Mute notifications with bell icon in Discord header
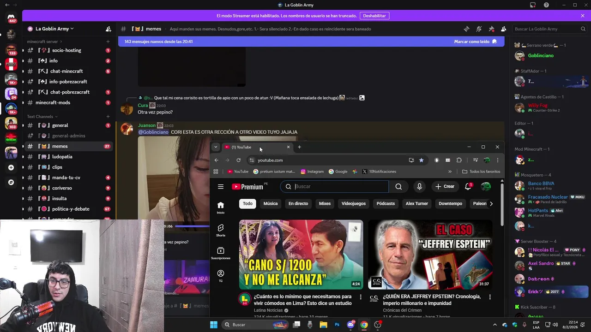Viewport: 591px width, 332px height. pos(479,29)
